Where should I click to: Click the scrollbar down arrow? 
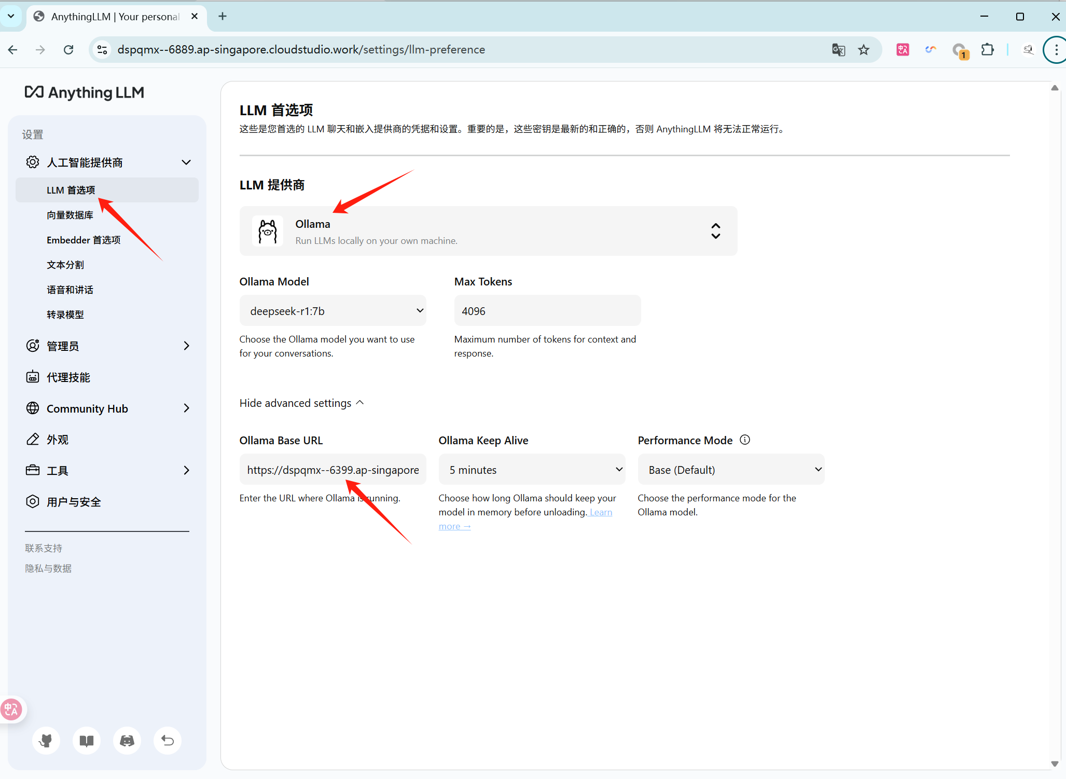tap(1055, 763)
